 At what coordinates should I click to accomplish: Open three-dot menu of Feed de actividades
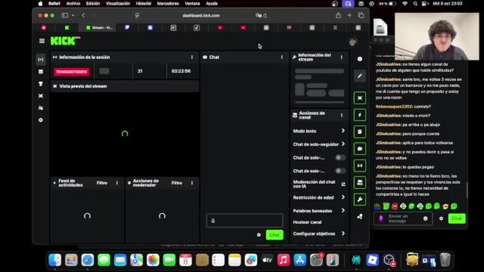click(117, 183)
